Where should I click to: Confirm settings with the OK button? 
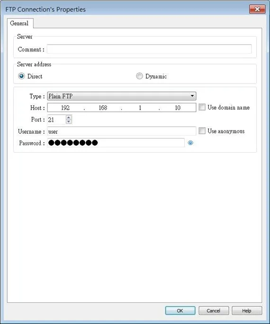tap(180, 311)
